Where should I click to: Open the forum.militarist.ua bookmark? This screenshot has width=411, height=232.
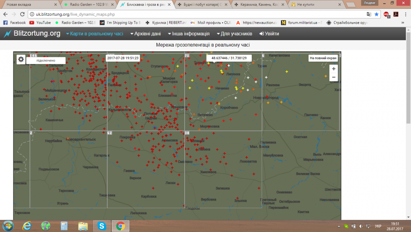pos(301,23)
